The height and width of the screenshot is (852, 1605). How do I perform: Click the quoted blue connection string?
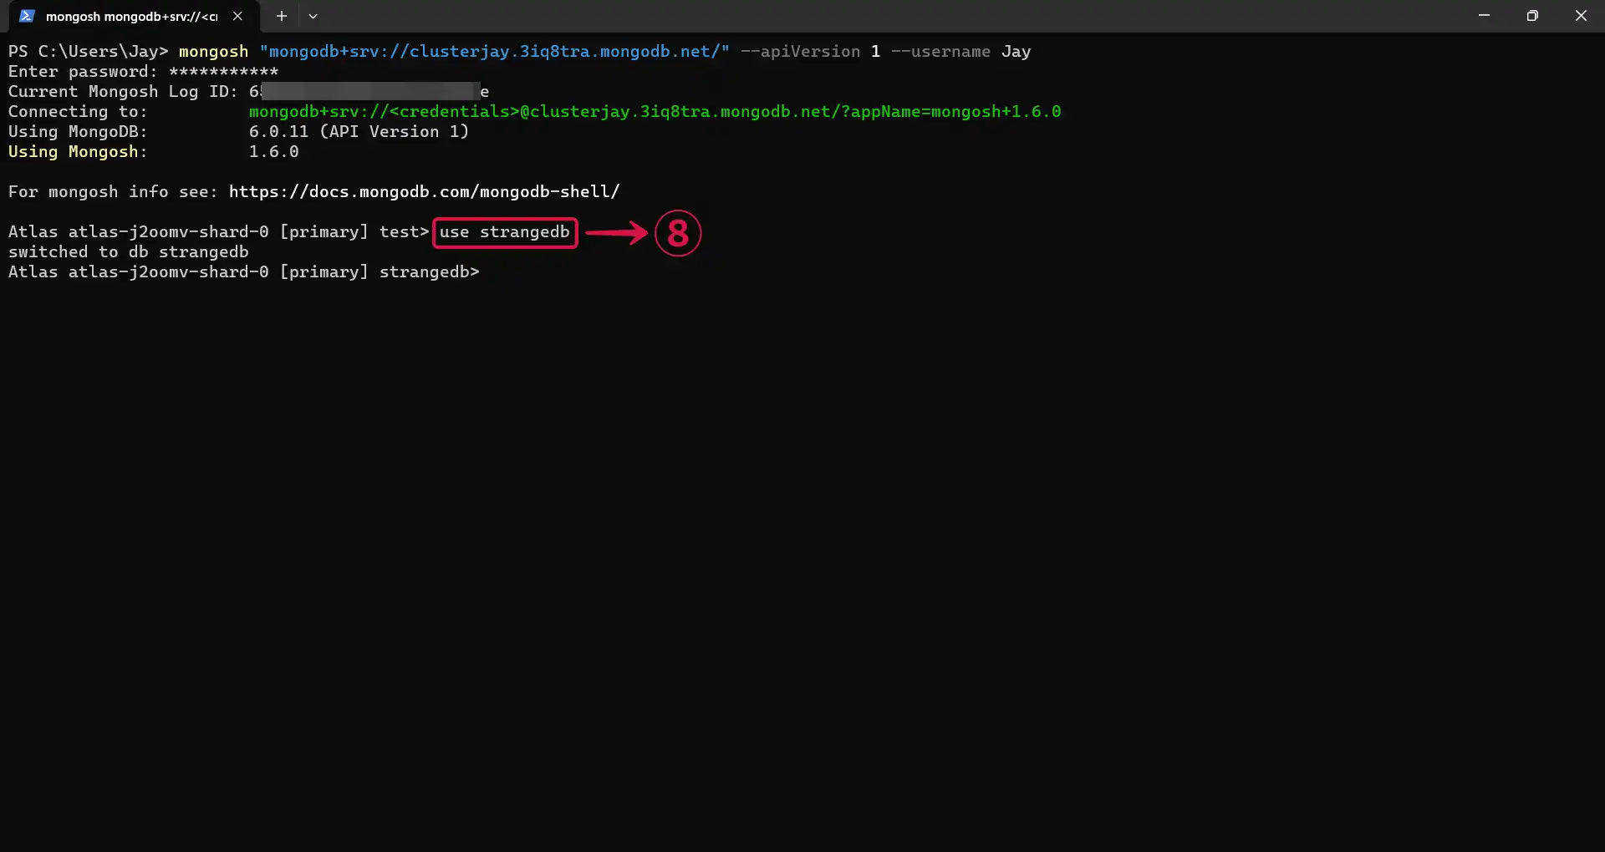point(494,52)
